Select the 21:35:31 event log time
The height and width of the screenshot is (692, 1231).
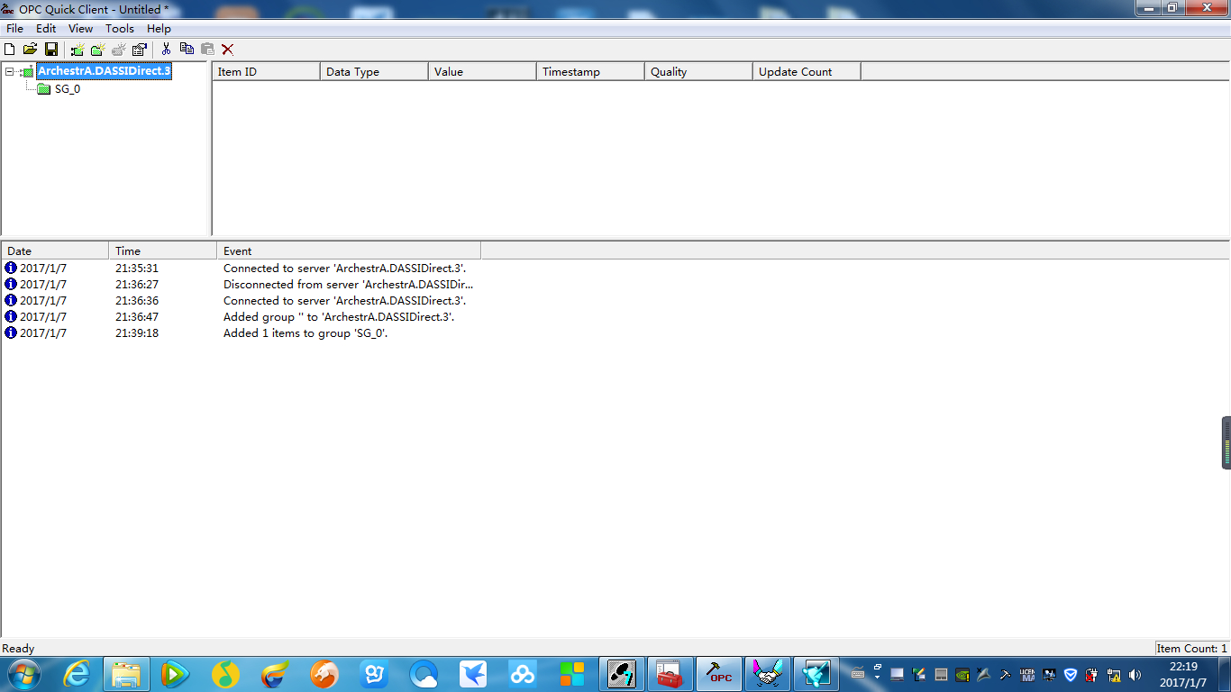click(x=137, y=269)
